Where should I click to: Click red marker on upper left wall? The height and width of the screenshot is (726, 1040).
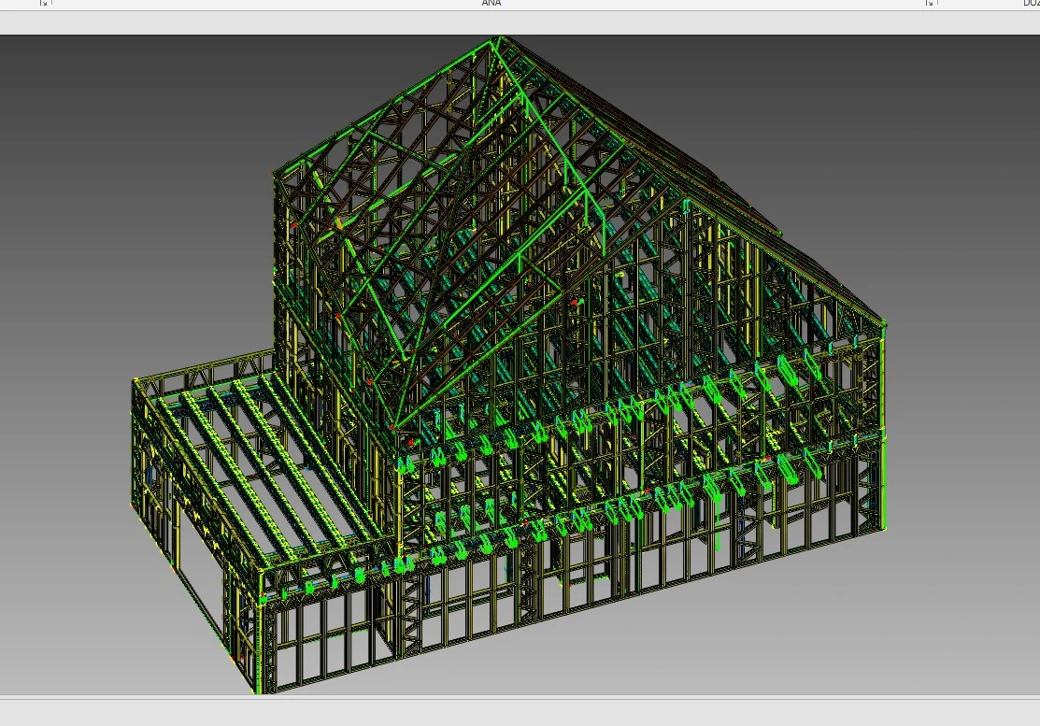pyautogui.click(x=293, y=225)
